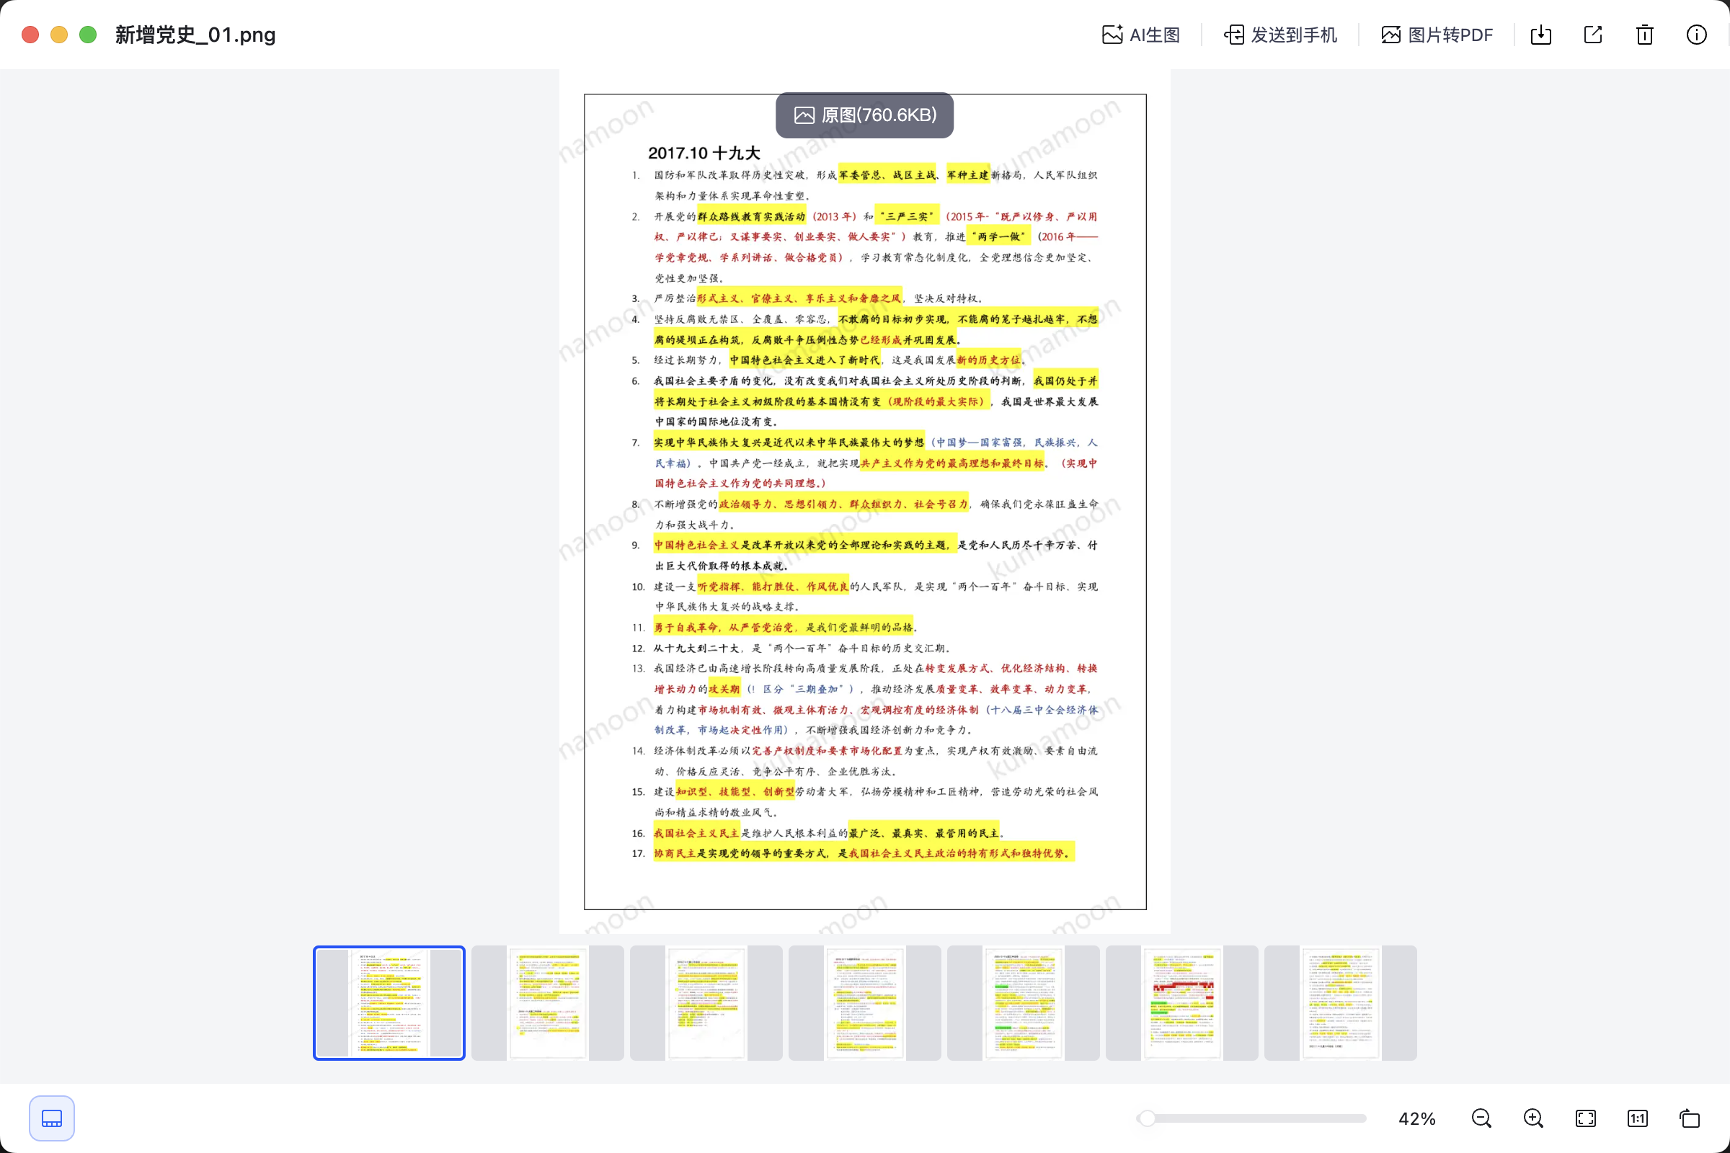
Task: Click the 1:1 actual size icon
Action: tap(1637, 1118)
